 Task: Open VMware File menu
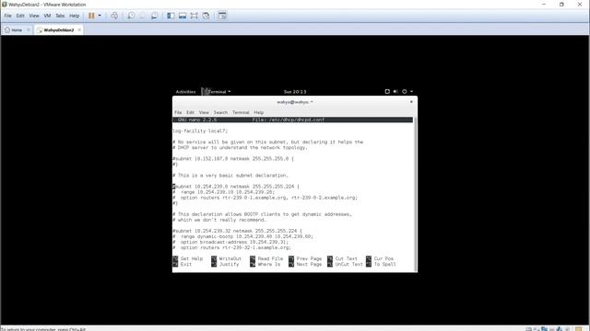point(8,16)
